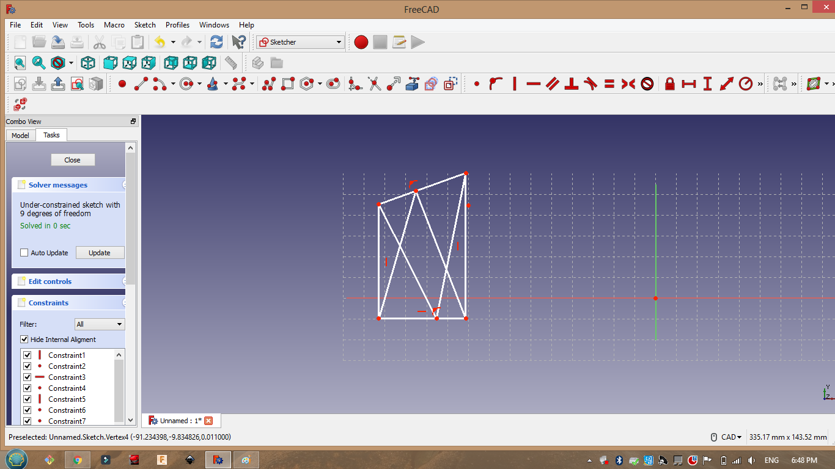
Task: Uncheck the Constraint1 checkbox
Action: pyautogui.click(x=27, y=355)
